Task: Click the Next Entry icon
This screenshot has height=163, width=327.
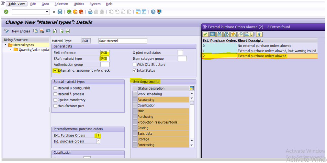Action: pyautogui.click(x=61, y=31)
